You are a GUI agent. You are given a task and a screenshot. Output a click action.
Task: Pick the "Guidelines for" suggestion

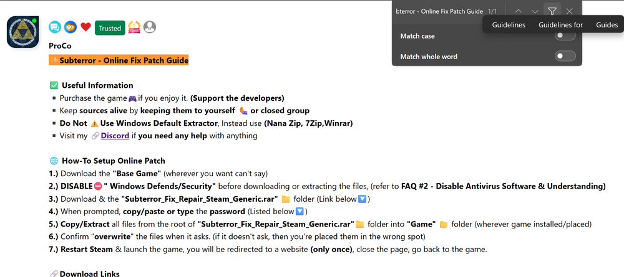point(560,25)
